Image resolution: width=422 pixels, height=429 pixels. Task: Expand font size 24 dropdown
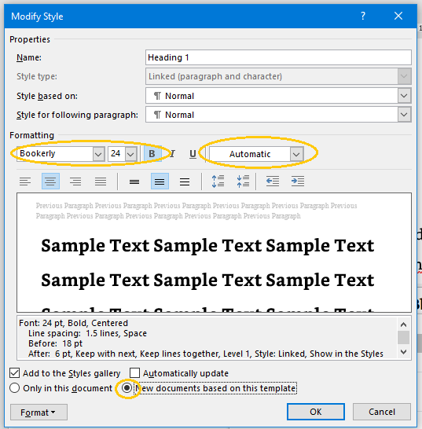(130, 154)
